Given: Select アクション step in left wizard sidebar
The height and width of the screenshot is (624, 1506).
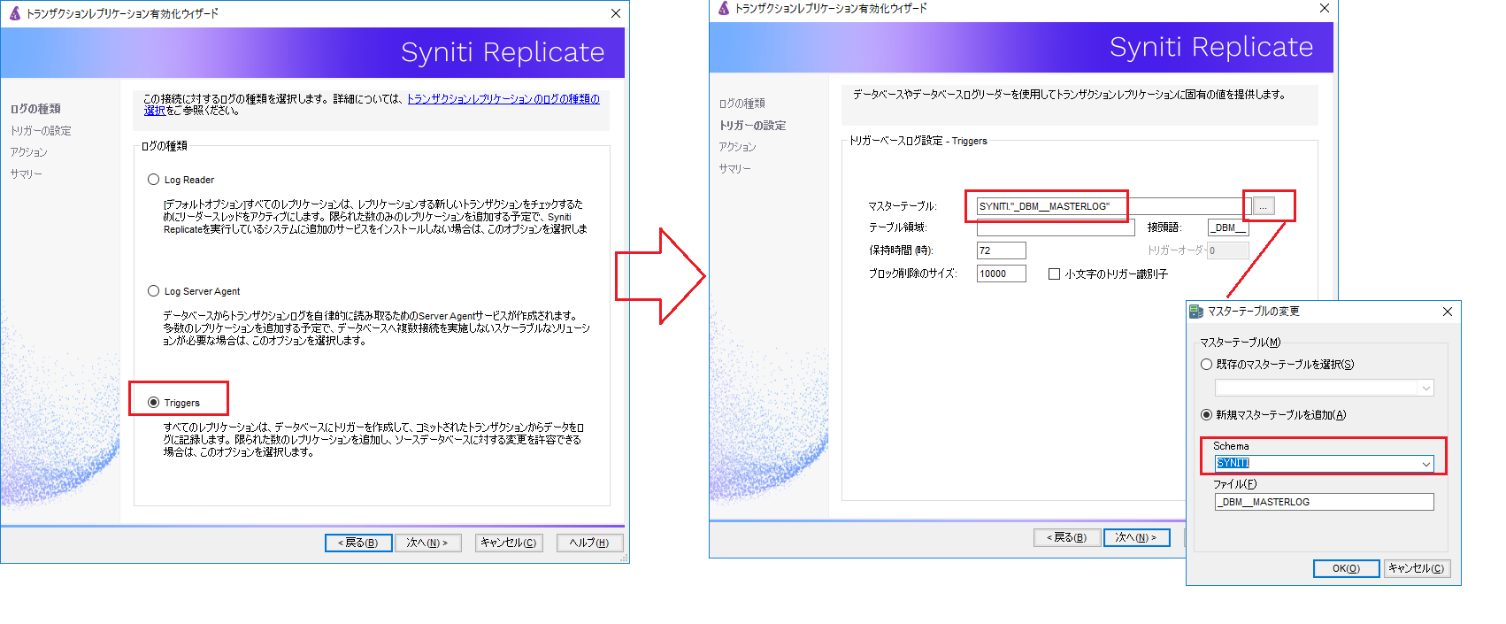Looking at the screenshot, I should (29, 152).
